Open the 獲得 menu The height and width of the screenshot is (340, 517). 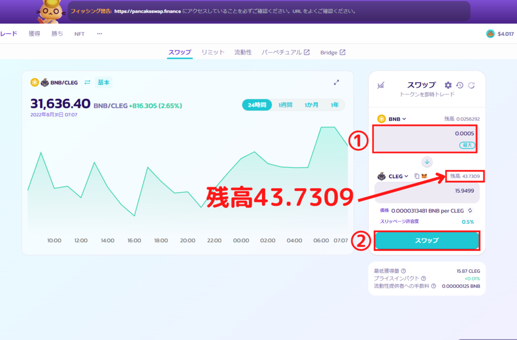(x=34, y=34)
